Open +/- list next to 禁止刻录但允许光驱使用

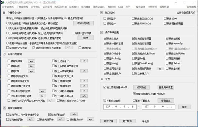pos(69,48)
